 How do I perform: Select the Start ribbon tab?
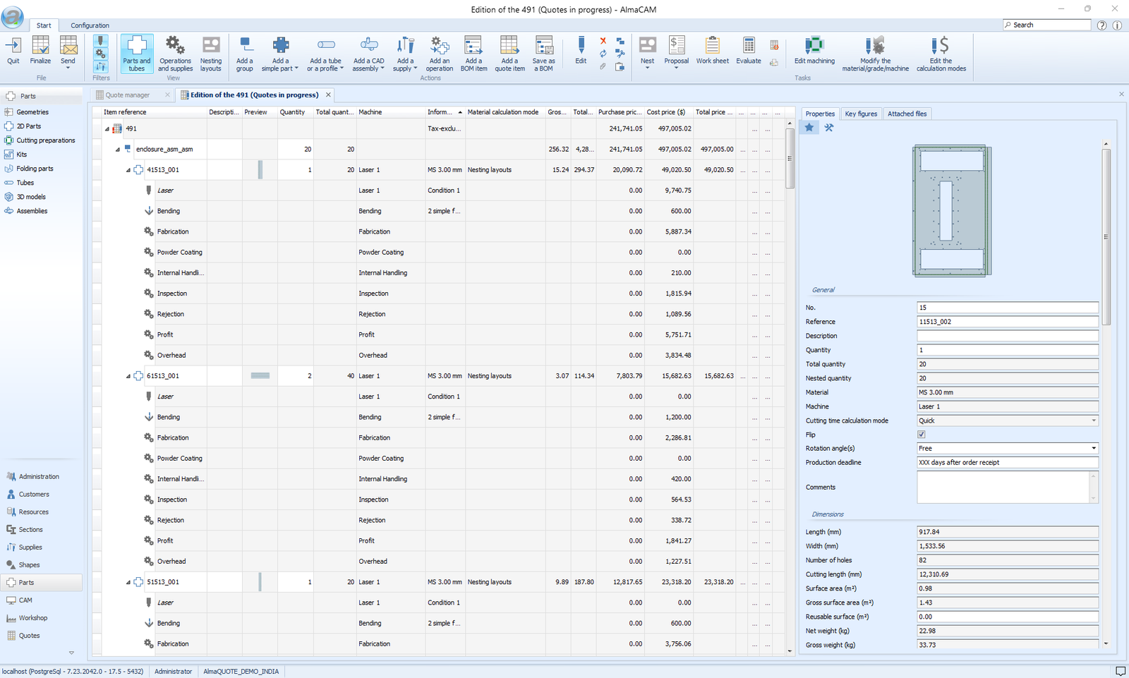[x=44, y=25]
